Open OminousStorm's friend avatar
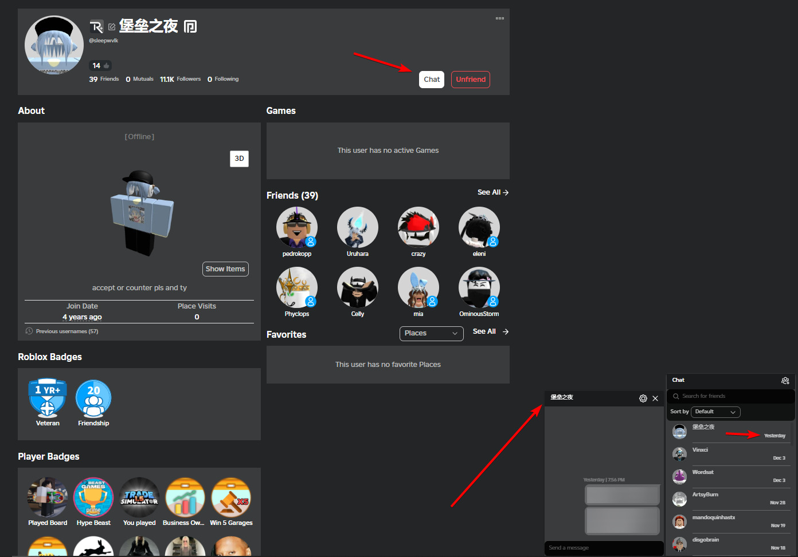Screen dimensions: 798x557 [479, 287]
